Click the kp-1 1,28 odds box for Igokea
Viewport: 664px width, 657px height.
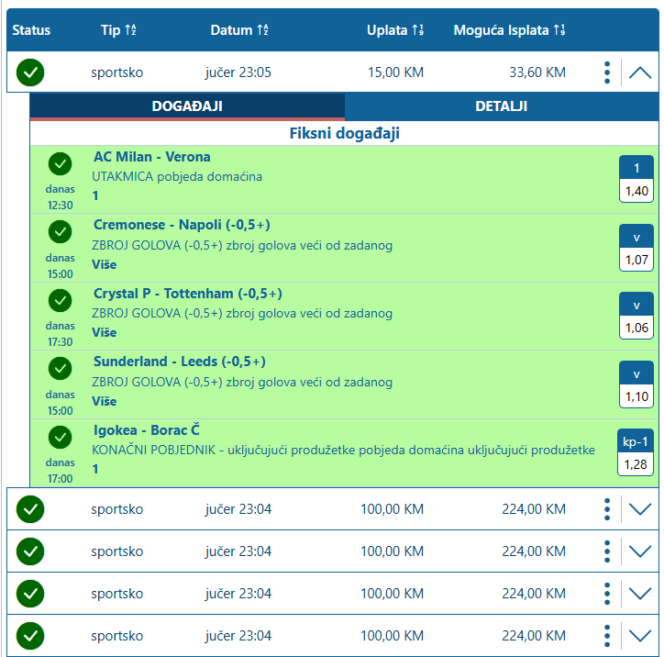[x=636, y=452]
